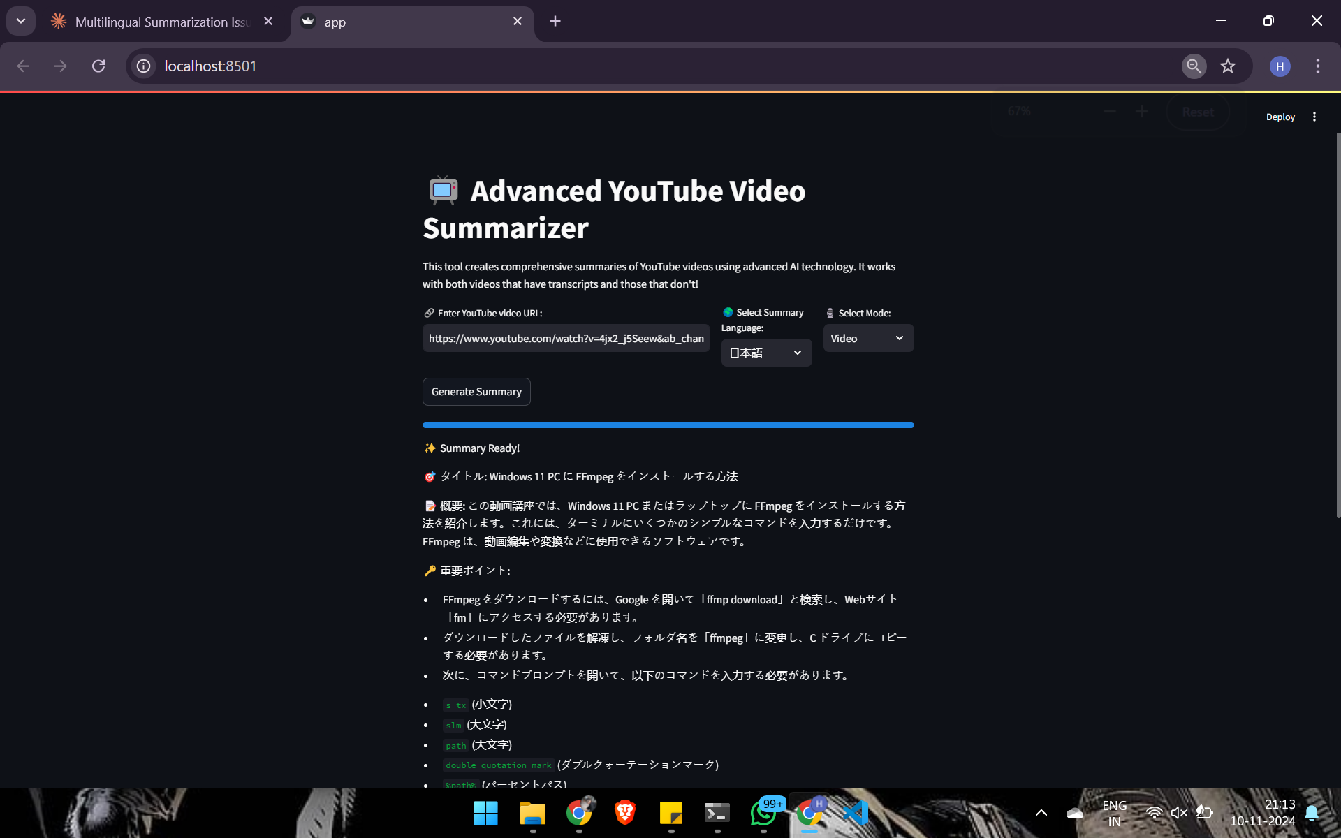Viewport: 1341px width, 838px height.
Task: Open WhatsApp from the taskbar
Action: (x=763, y=813)
